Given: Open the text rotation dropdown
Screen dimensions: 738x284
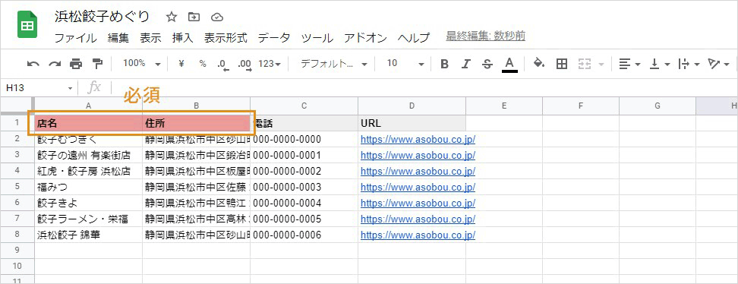Looking at the screenshot, I should pos(719,64).
